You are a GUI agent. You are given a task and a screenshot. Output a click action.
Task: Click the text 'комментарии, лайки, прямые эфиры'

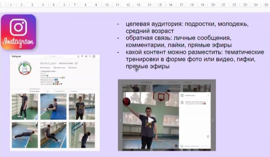click(x=179, y=45)
